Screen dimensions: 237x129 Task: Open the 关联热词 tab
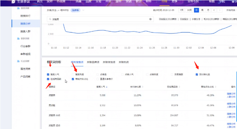tap(124, 62)
